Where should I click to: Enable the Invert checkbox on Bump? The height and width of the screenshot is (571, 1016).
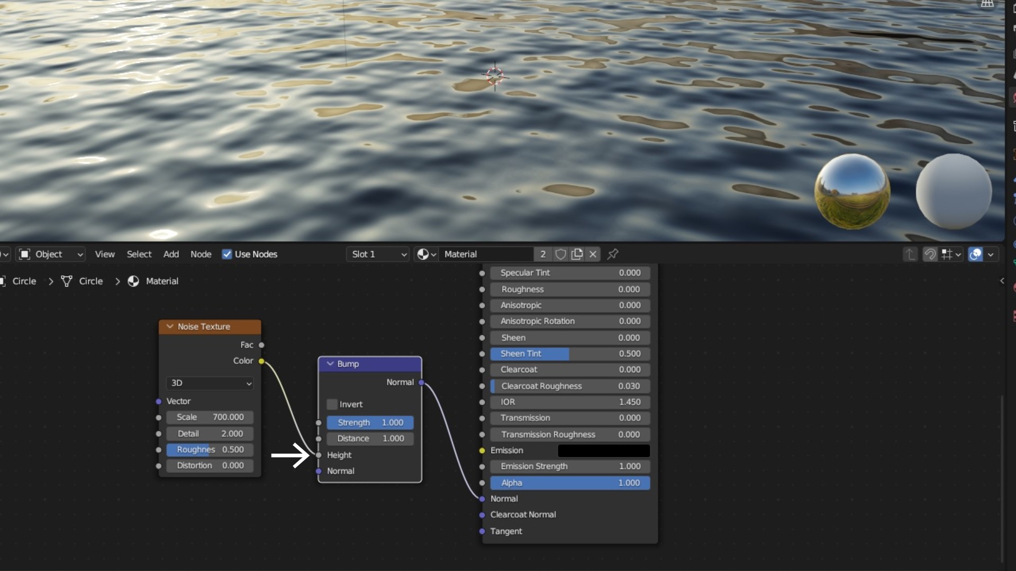[x=332, y=404]
